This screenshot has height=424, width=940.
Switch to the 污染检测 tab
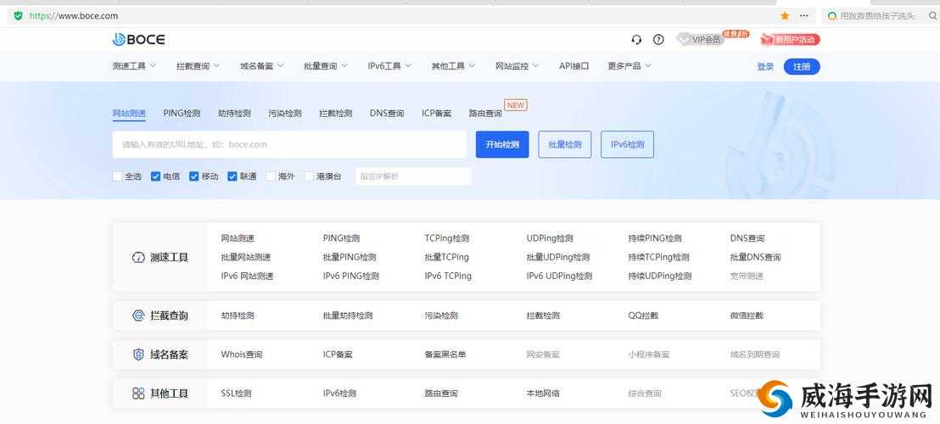point(285,113)
